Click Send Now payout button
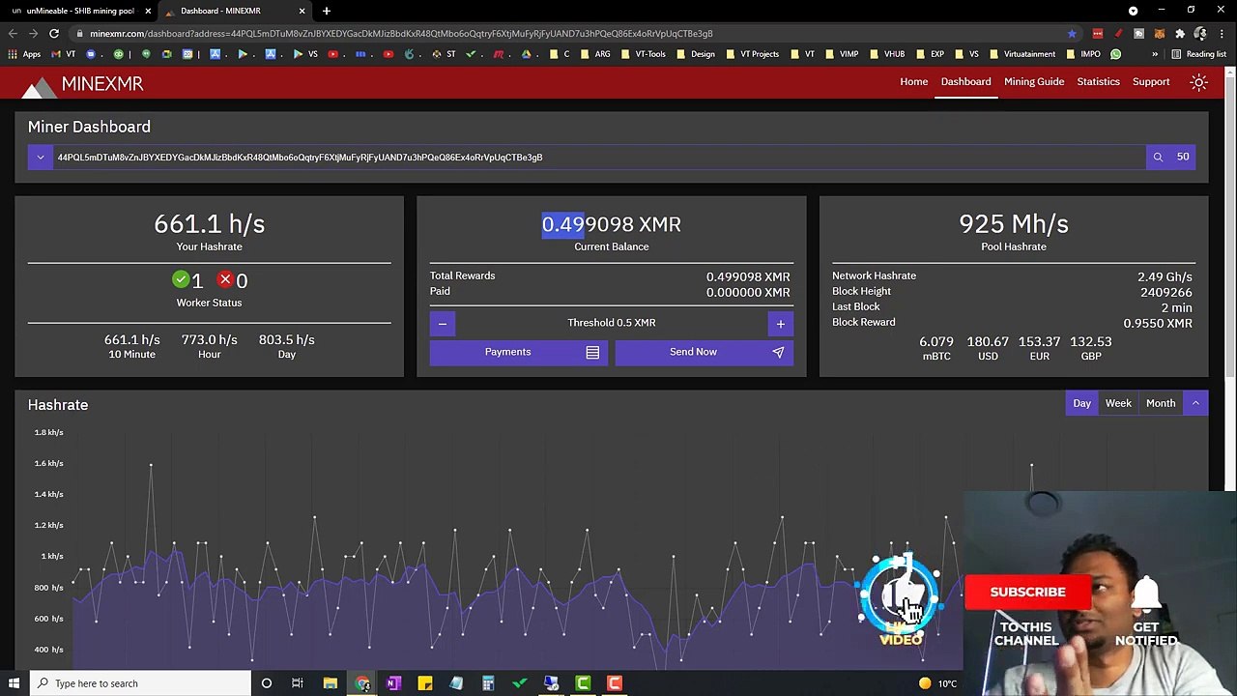This screenshot has height=696, width=1237. [x=705, y=352]
